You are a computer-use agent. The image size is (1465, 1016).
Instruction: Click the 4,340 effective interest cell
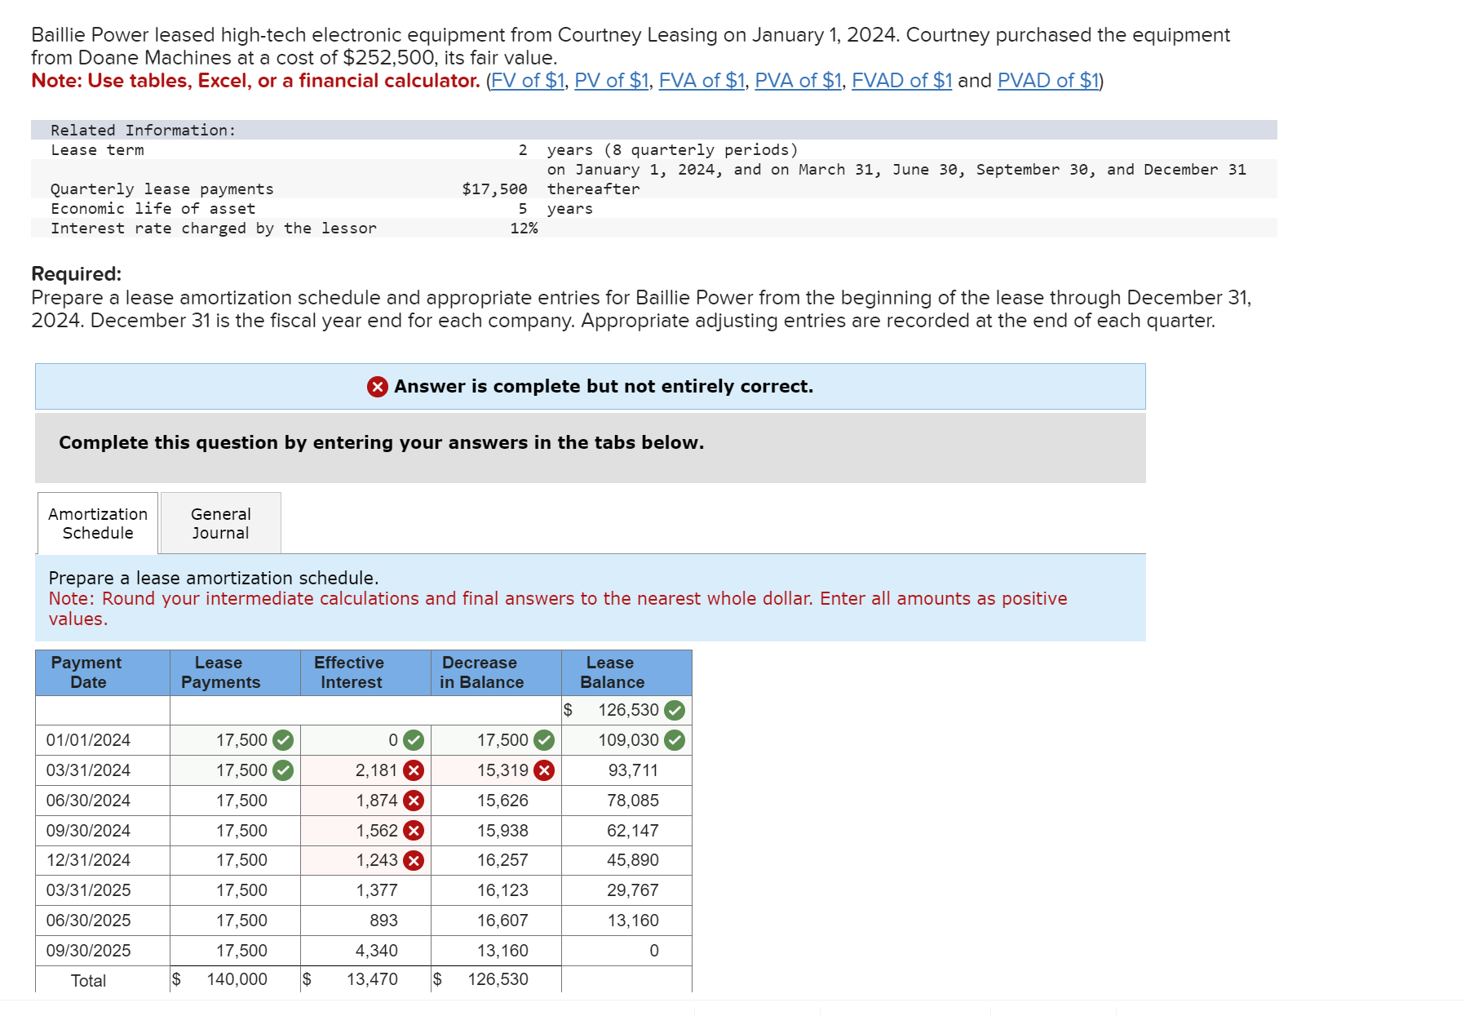click(365, 951)
